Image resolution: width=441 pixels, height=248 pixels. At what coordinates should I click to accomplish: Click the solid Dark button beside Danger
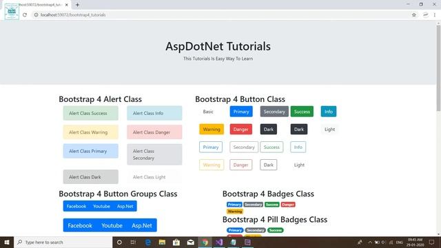pyautogui.click(x=269, y=130)
